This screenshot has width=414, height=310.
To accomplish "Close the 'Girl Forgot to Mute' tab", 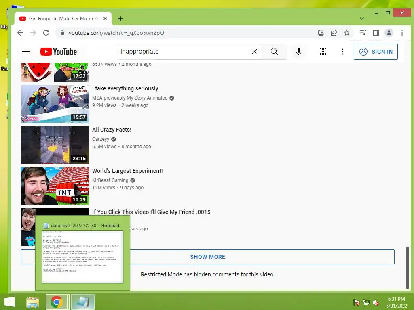I will [105, 19].
